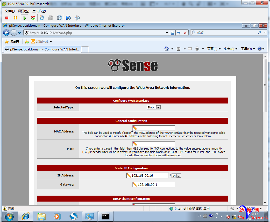Click the pfSense logo
The image size is (270, 222).
tap(133, 65)
